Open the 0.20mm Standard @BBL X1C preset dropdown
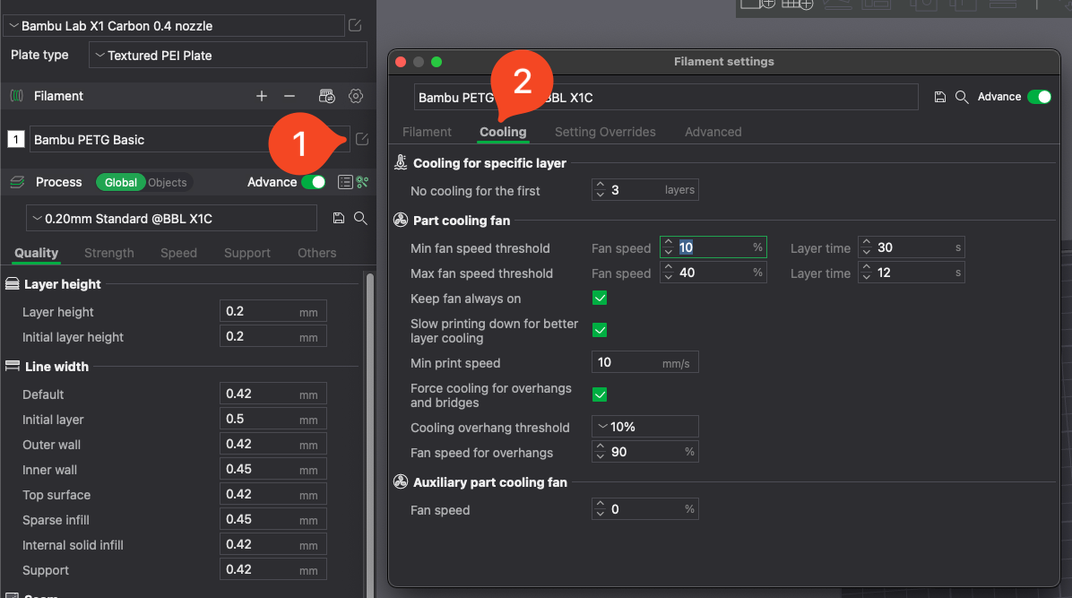 point(172,218)
